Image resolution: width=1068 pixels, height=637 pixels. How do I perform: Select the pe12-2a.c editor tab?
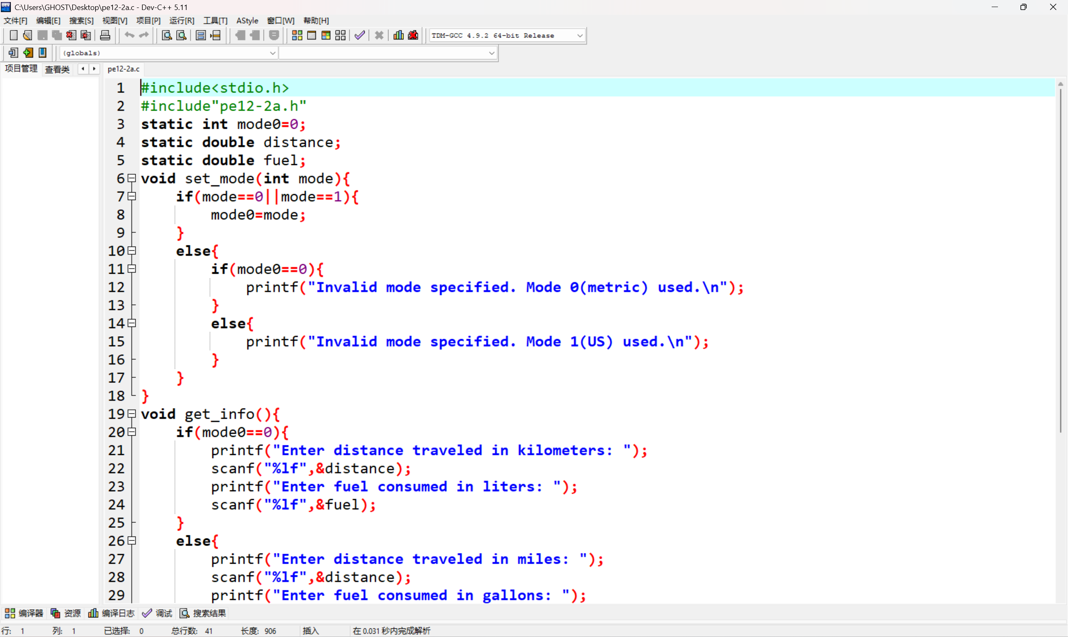[123, 69]
